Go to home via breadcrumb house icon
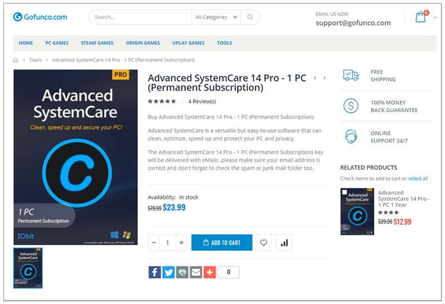The width and height of the screenshot is (445, 304). pos(16,60)
